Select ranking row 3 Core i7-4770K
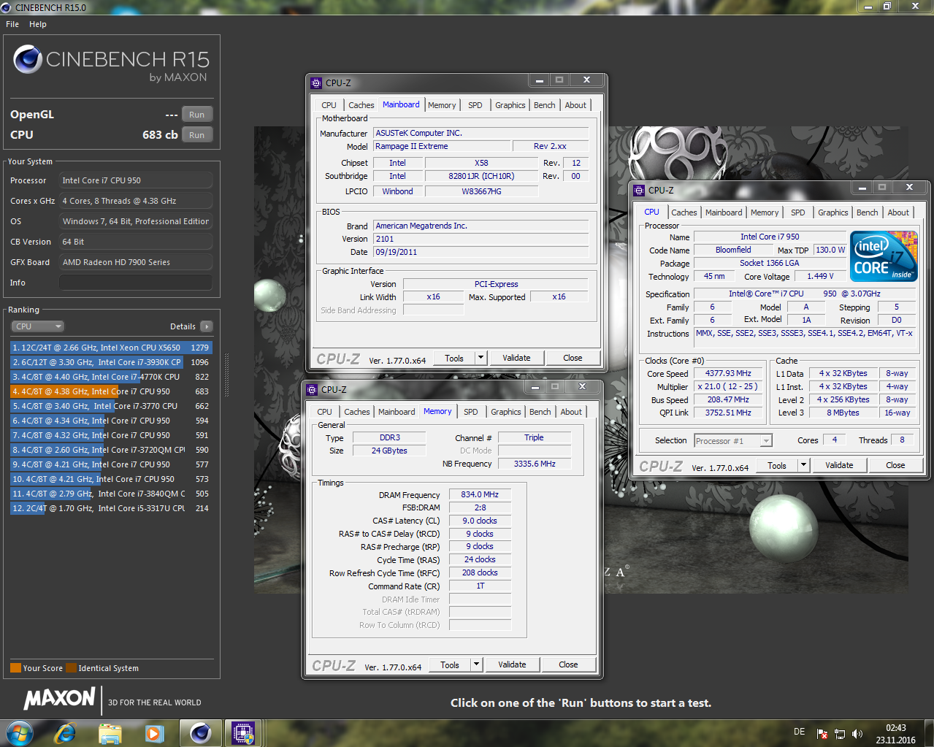 [x=111, y=377]
